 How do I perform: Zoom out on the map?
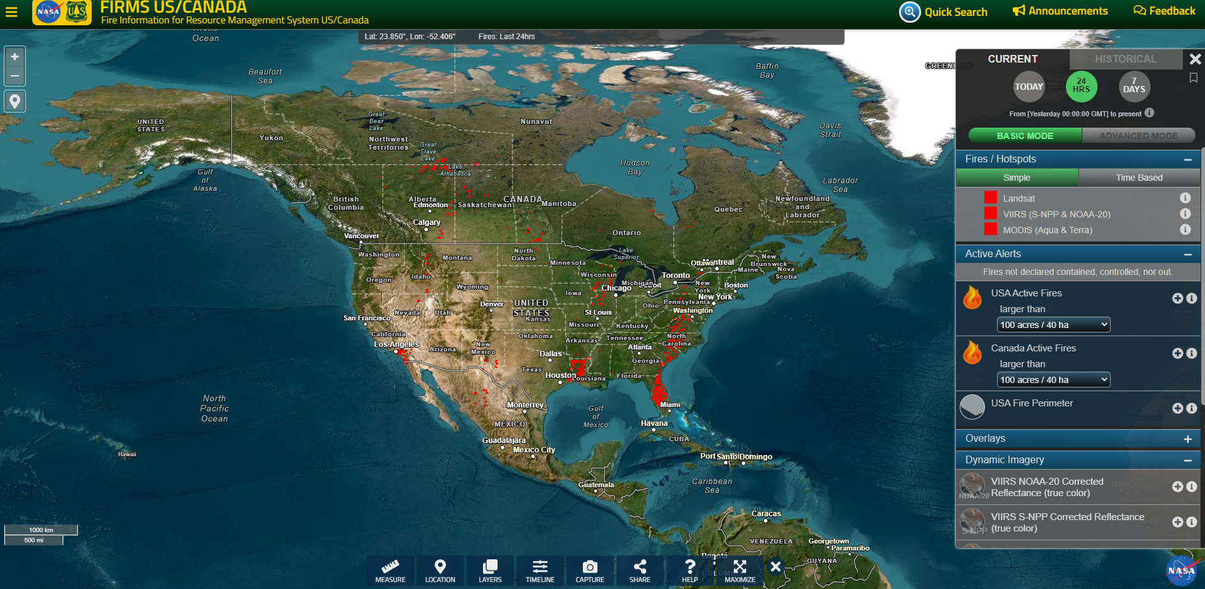click(x=15, y=76)
